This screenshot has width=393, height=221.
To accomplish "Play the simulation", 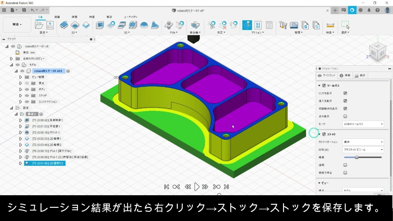I will [197, 187].
